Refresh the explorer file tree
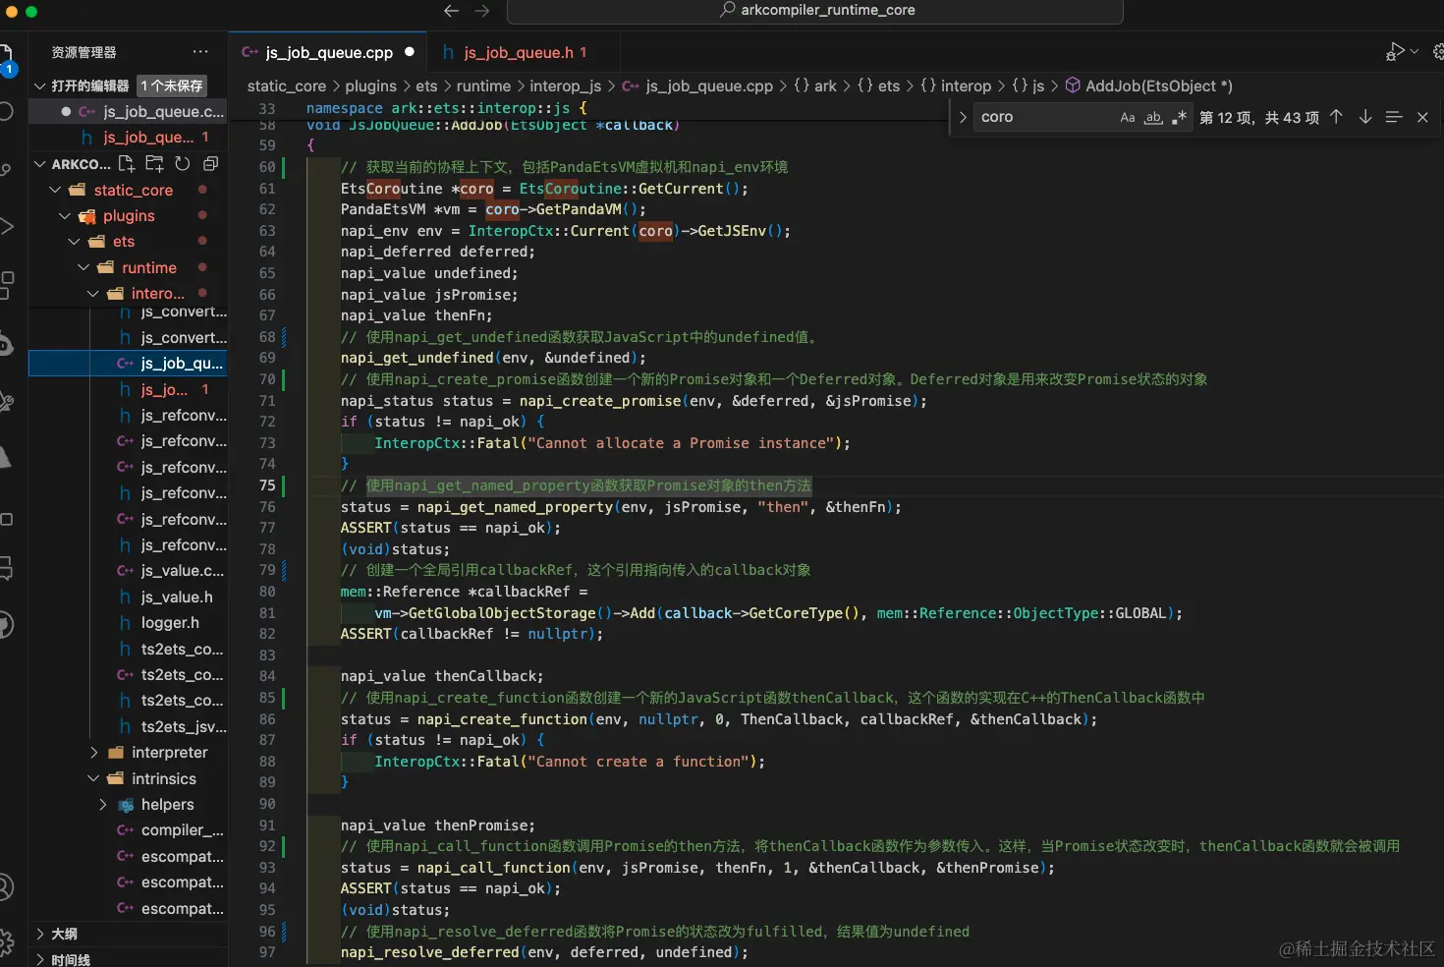 (183, 163)
